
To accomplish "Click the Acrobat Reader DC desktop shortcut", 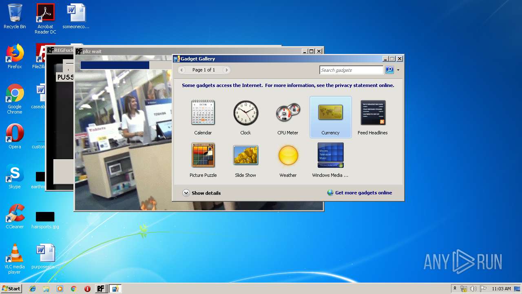I will (x=45, y=19).
